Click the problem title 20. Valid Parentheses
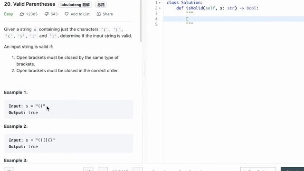The height and width of the screenshot is (171, 304). (x=29, y=4)
